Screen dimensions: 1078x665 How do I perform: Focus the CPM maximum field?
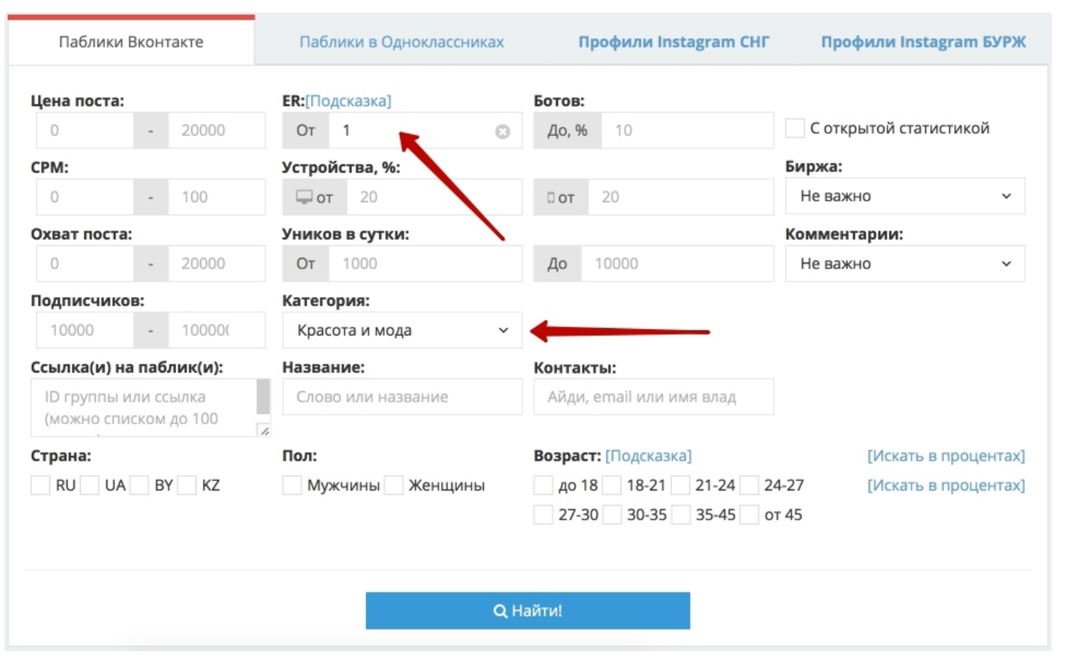click(x=217, y=197)
